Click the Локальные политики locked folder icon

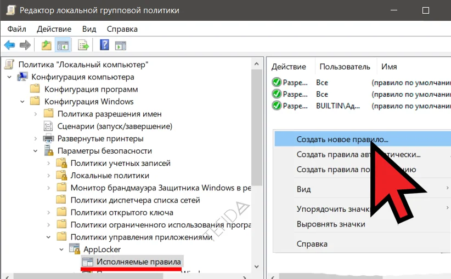pos(61,175)
